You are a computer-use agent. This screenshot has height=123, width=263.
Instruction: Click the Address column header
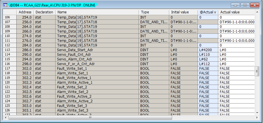25,12
